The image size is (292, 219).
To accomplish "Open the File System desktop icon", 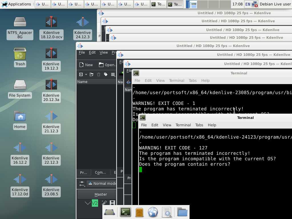I will [x=20, y=89].
